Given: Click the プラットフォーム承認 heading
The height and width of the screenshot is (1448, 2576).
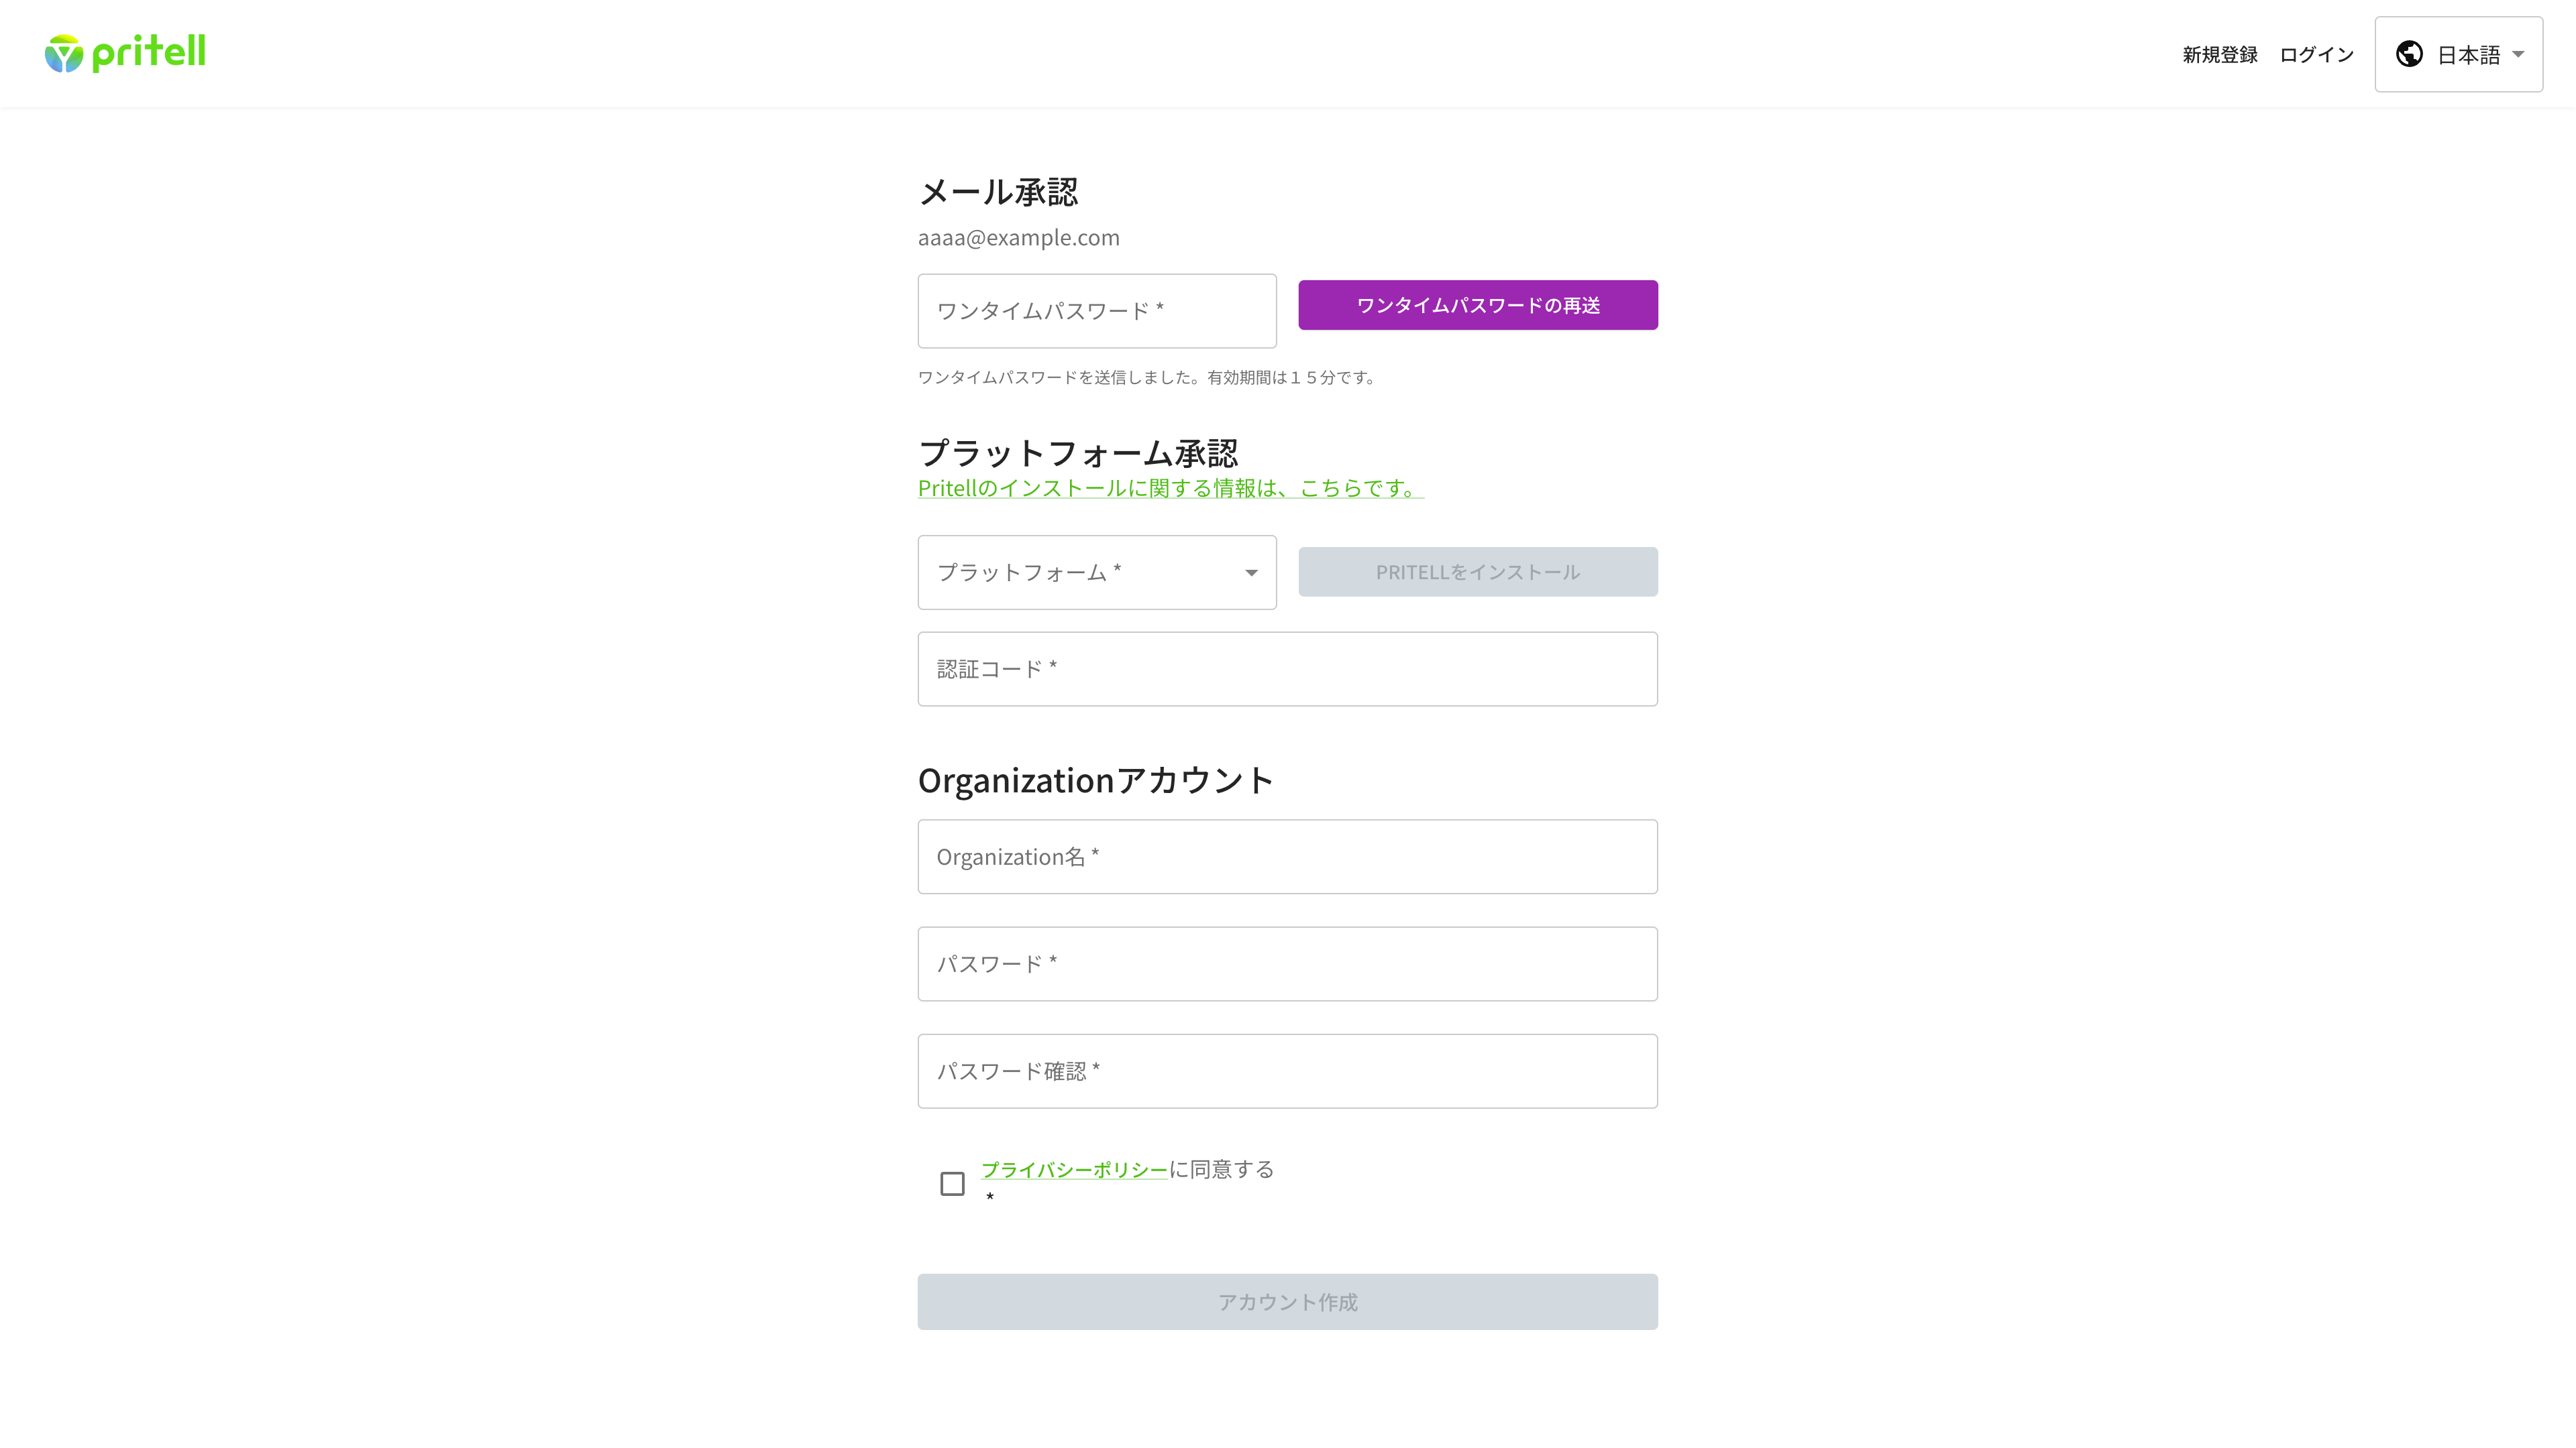Looking at the screenshot, I should tap(1078, 452).
